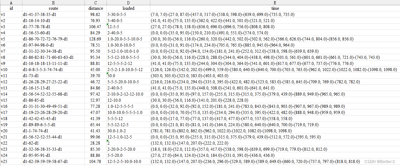Viewport: 400px width, 166px height.
Task: Select route cell d1-41-37-38-35-d1
Action: 53,14
